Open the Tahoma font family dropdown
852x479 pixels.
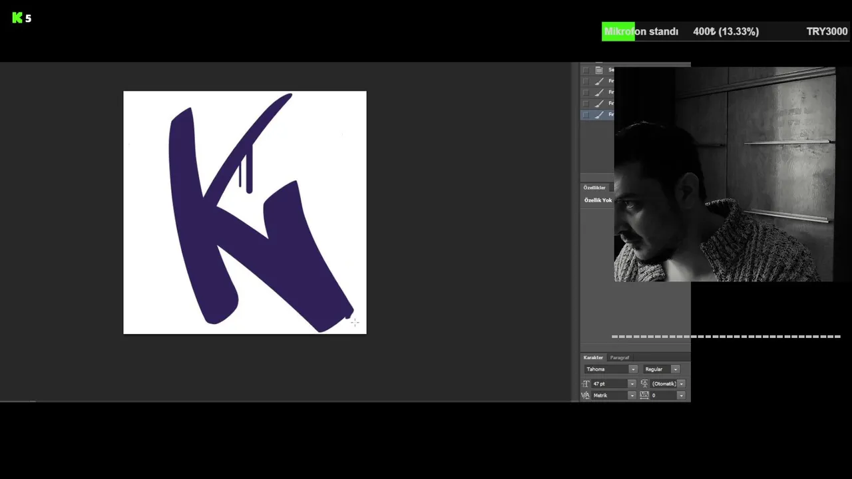(633, 369)
